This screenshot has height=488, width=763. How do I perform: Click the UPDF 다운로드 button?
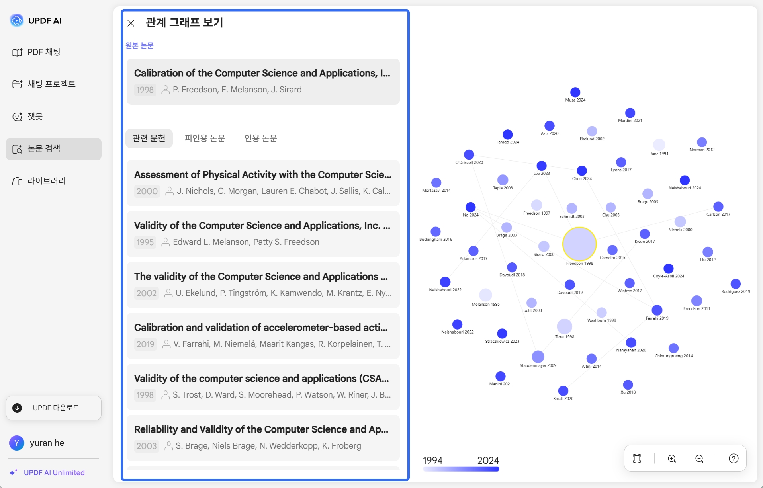[54, 408]
